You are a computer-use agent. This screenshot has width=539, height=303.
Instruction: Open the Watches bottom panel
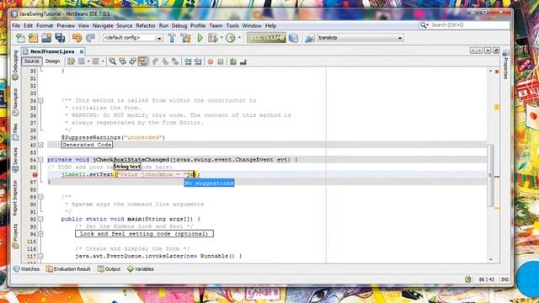click(x=26, y=269)
